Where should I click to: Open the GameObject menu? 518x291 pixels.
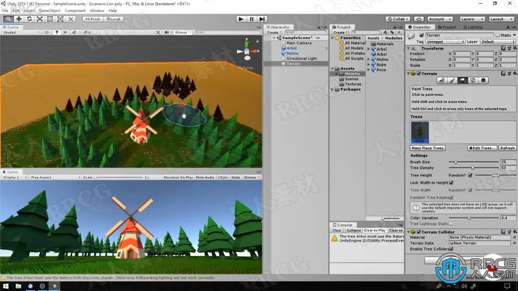tap(49, 11)
